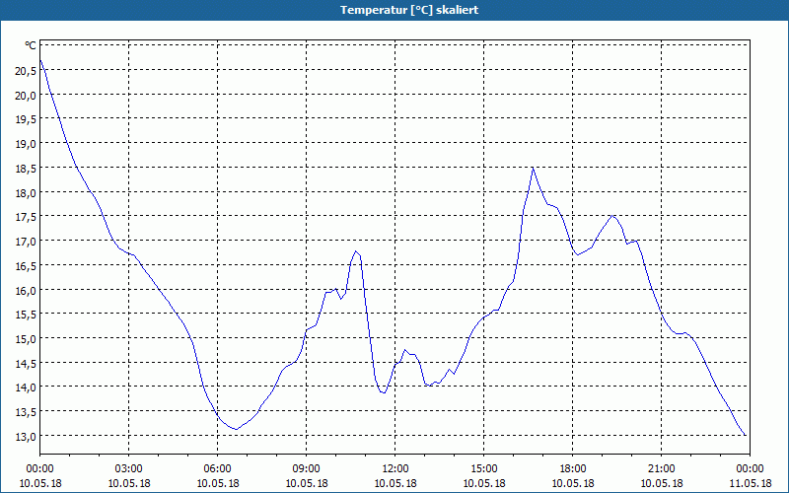Image resolution: width=789 pixels, height=493 pixels.
Task: Click the 17,0 temperature axis value
Action: 26,242
